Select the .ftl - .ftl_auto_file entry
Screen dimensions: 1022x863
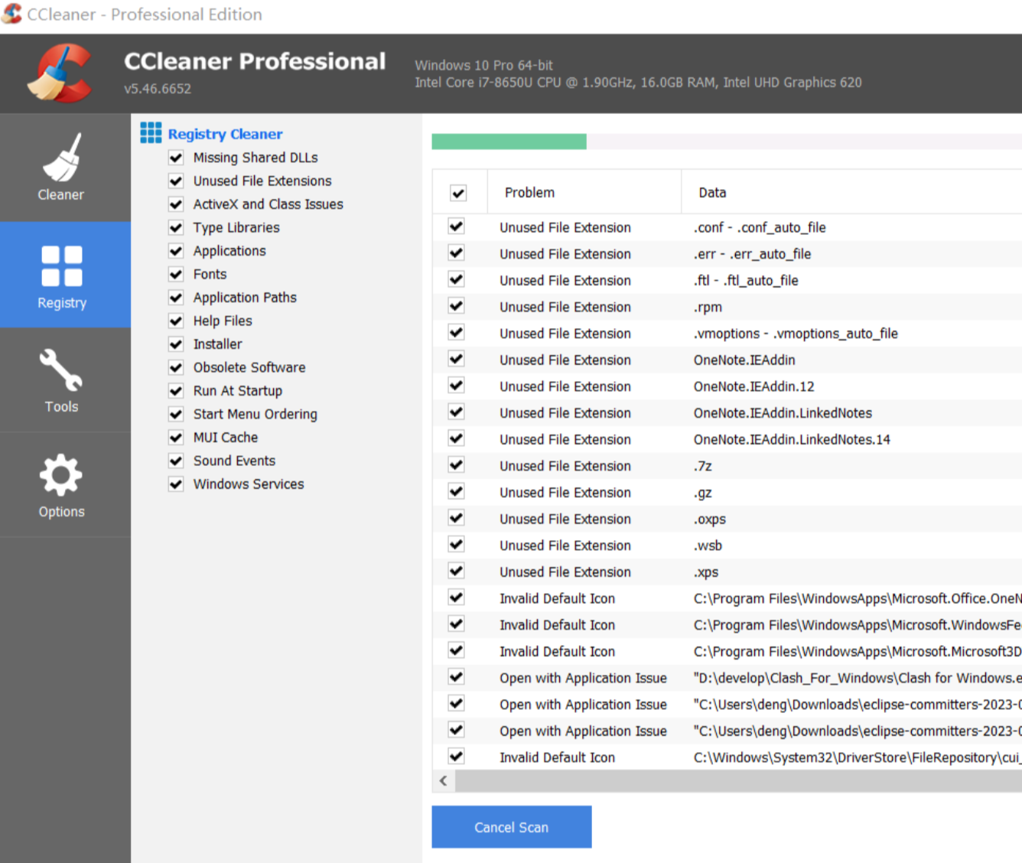click(x=746, y=281)
